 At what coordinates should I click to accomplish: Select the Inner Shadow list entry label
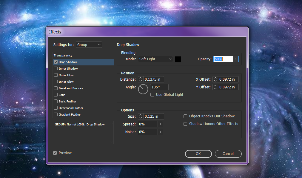68,68
